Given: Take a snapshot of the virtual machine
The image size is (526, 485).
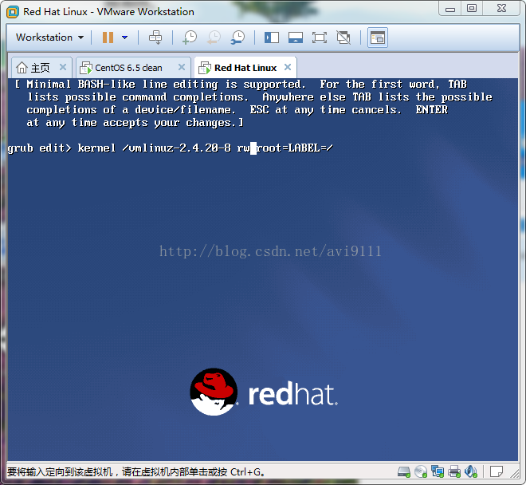Looking at the screenshot, I should [x=190, y=37].
